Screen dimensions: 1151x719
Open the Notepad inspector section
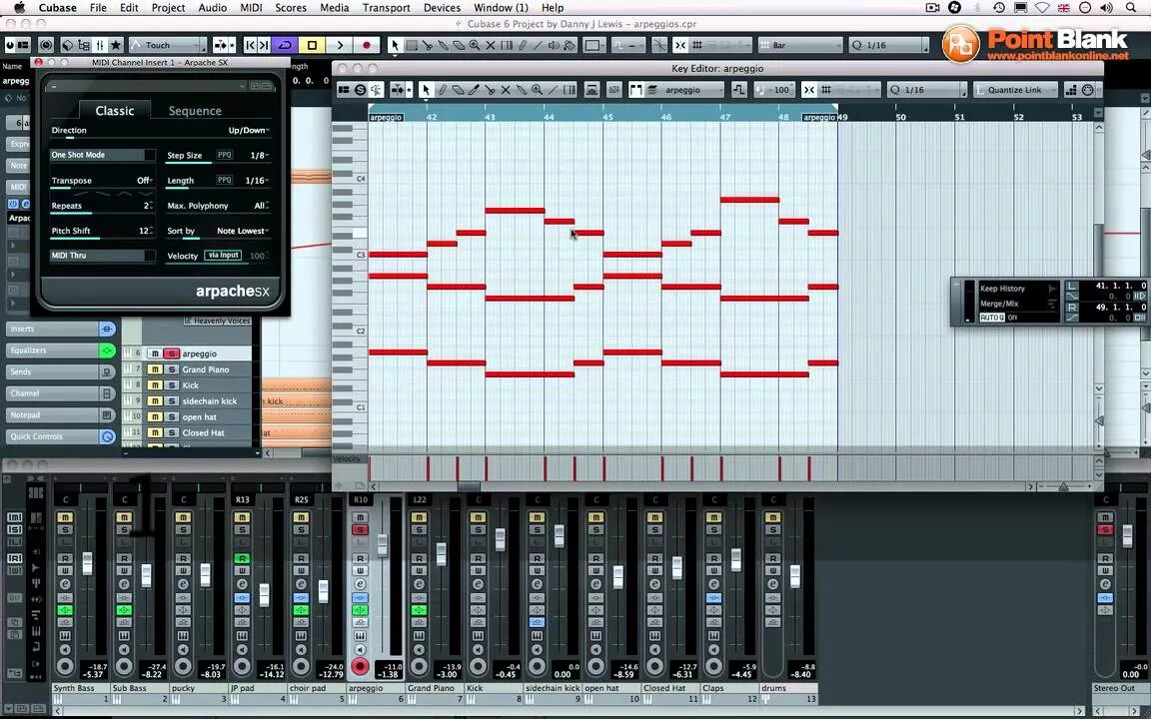[x=61, y=415]
